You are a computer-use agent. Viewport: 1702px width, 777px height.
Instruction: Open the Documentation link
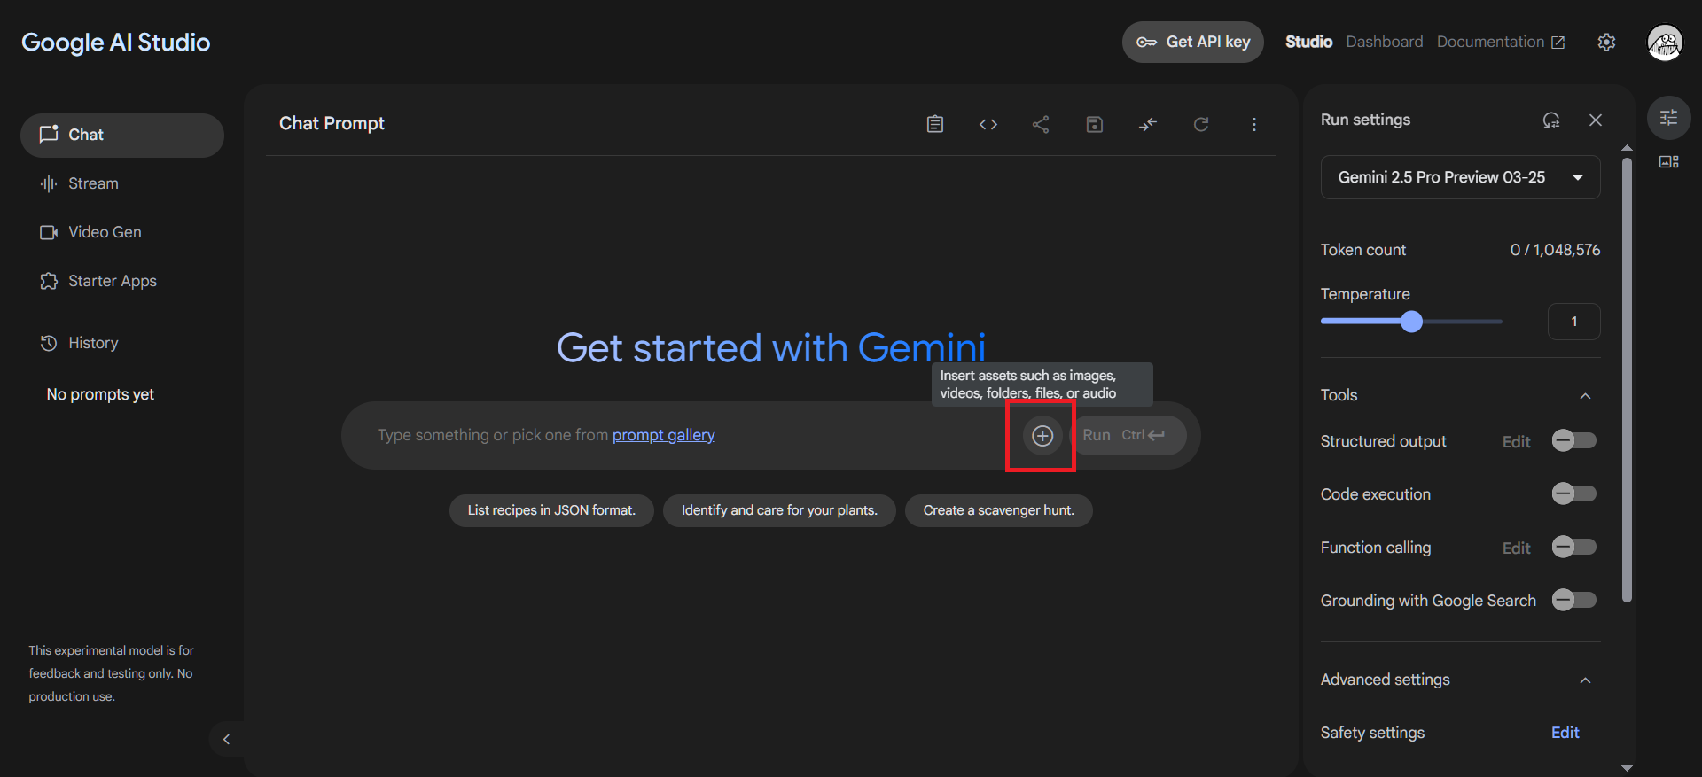(x=1500, y=42)
